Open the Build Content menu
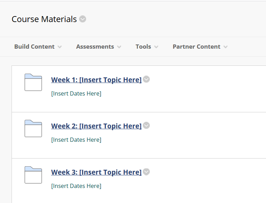 click(x=38, y=47)
